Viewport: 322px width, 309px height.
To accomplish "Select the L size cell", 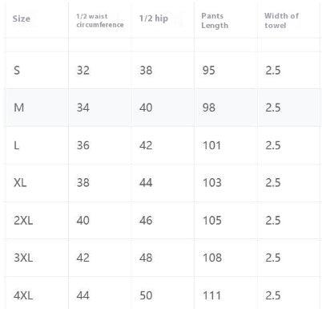I will click(16, 145).
